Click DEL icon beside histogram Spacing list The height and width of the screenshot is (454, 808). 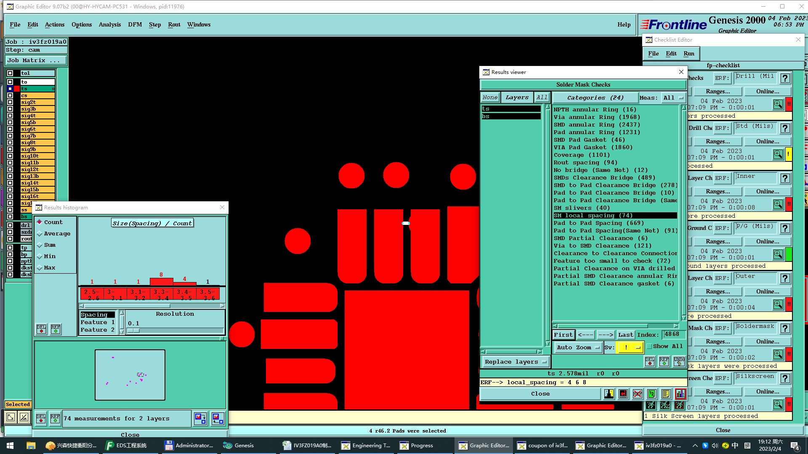coord(41,329)
